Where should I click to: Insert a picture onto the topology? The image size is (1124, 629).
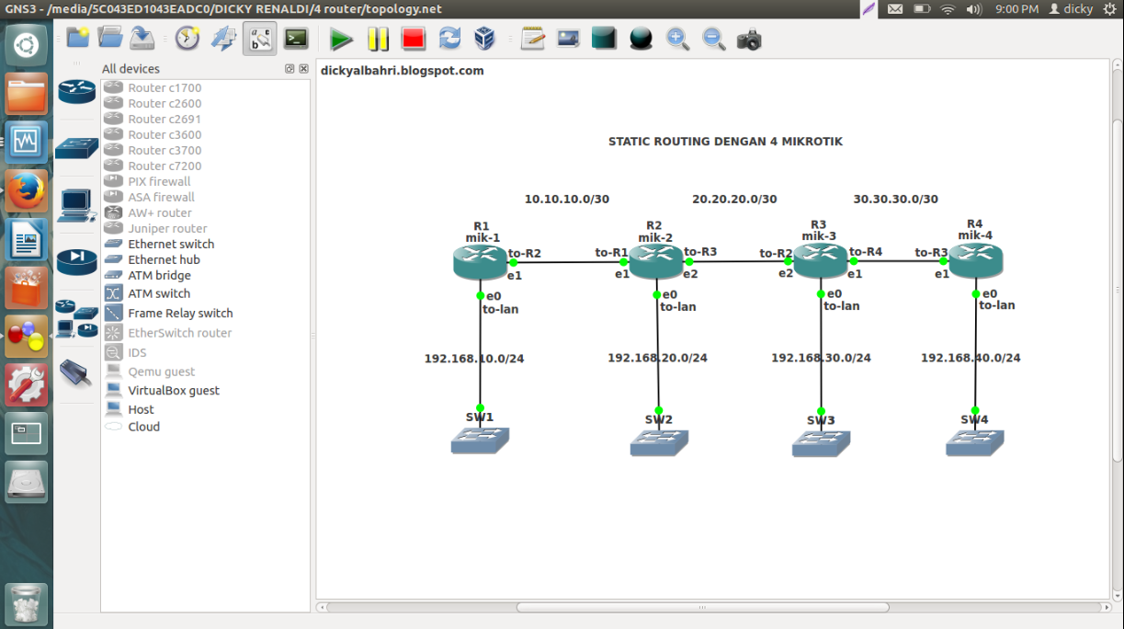click(x=567, y=39)
